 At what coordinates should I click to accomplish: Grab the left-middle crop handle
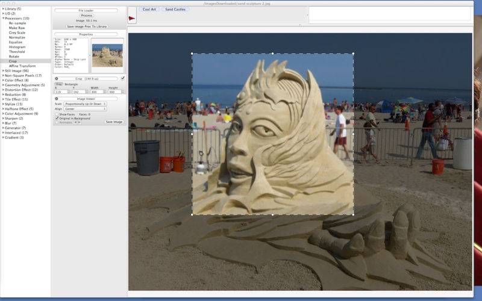192,134
